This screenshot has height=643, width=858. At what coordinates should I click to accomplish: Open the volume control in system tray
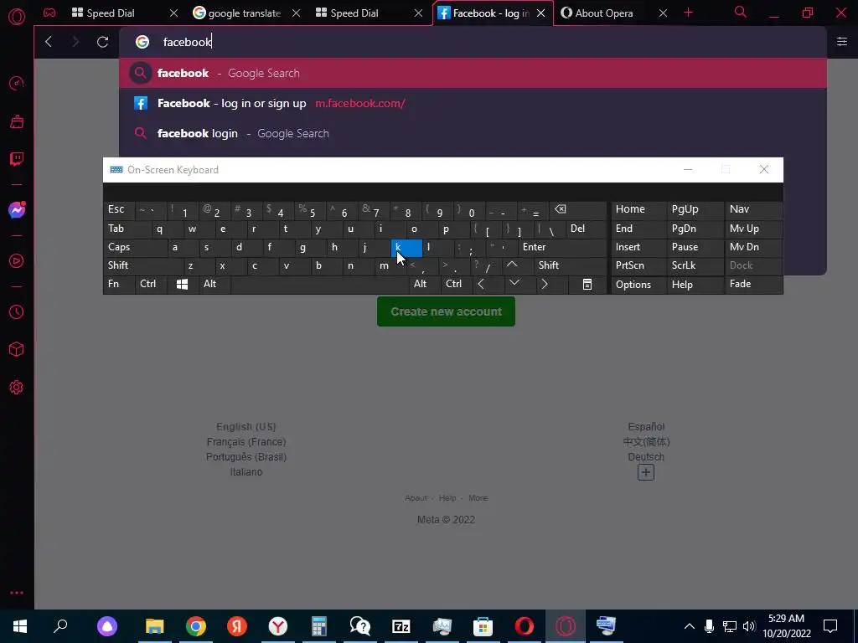749,626
